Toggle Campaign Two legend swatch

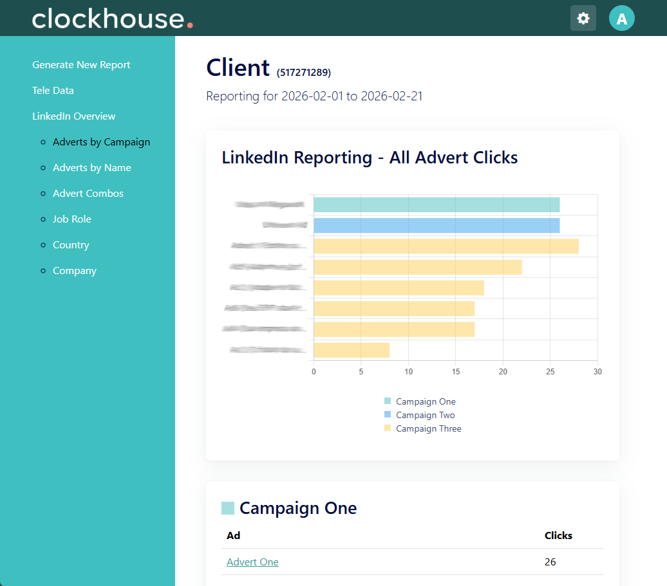pos(387,414)
